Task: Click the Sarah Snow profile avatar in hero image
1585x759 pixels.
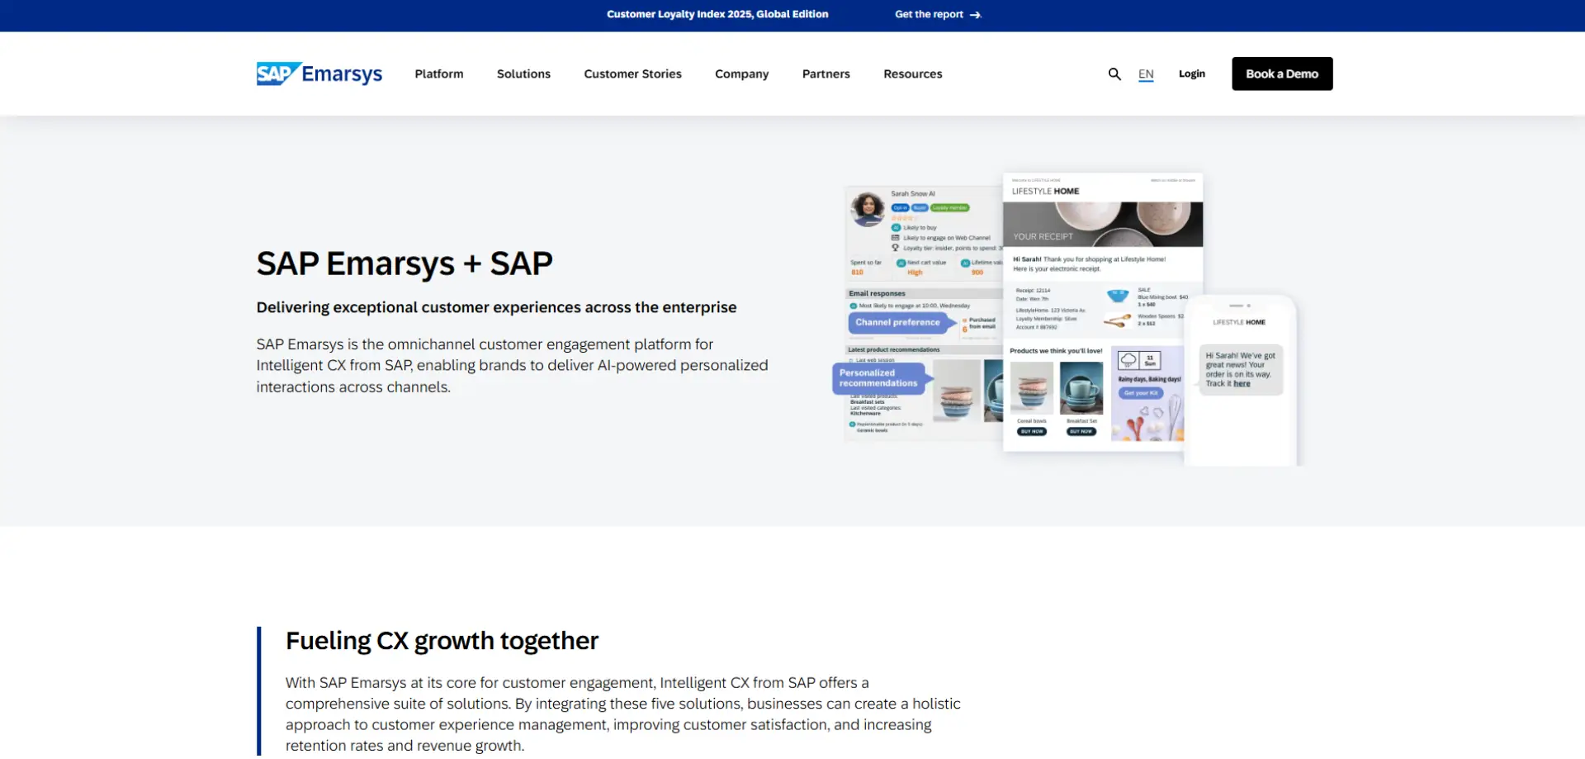Action: (868, 209)
